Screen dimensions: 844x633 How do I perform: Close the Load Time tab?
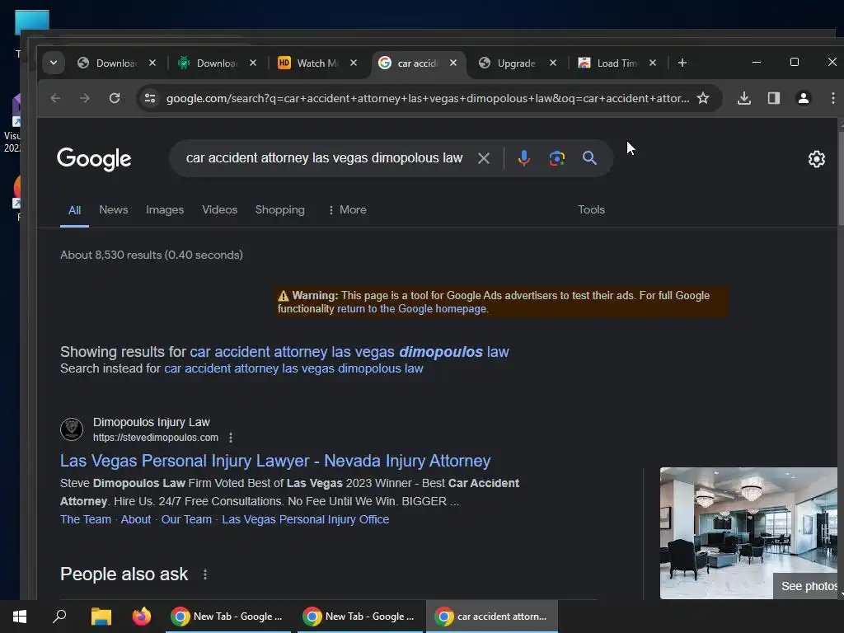[x=653, y=63]
